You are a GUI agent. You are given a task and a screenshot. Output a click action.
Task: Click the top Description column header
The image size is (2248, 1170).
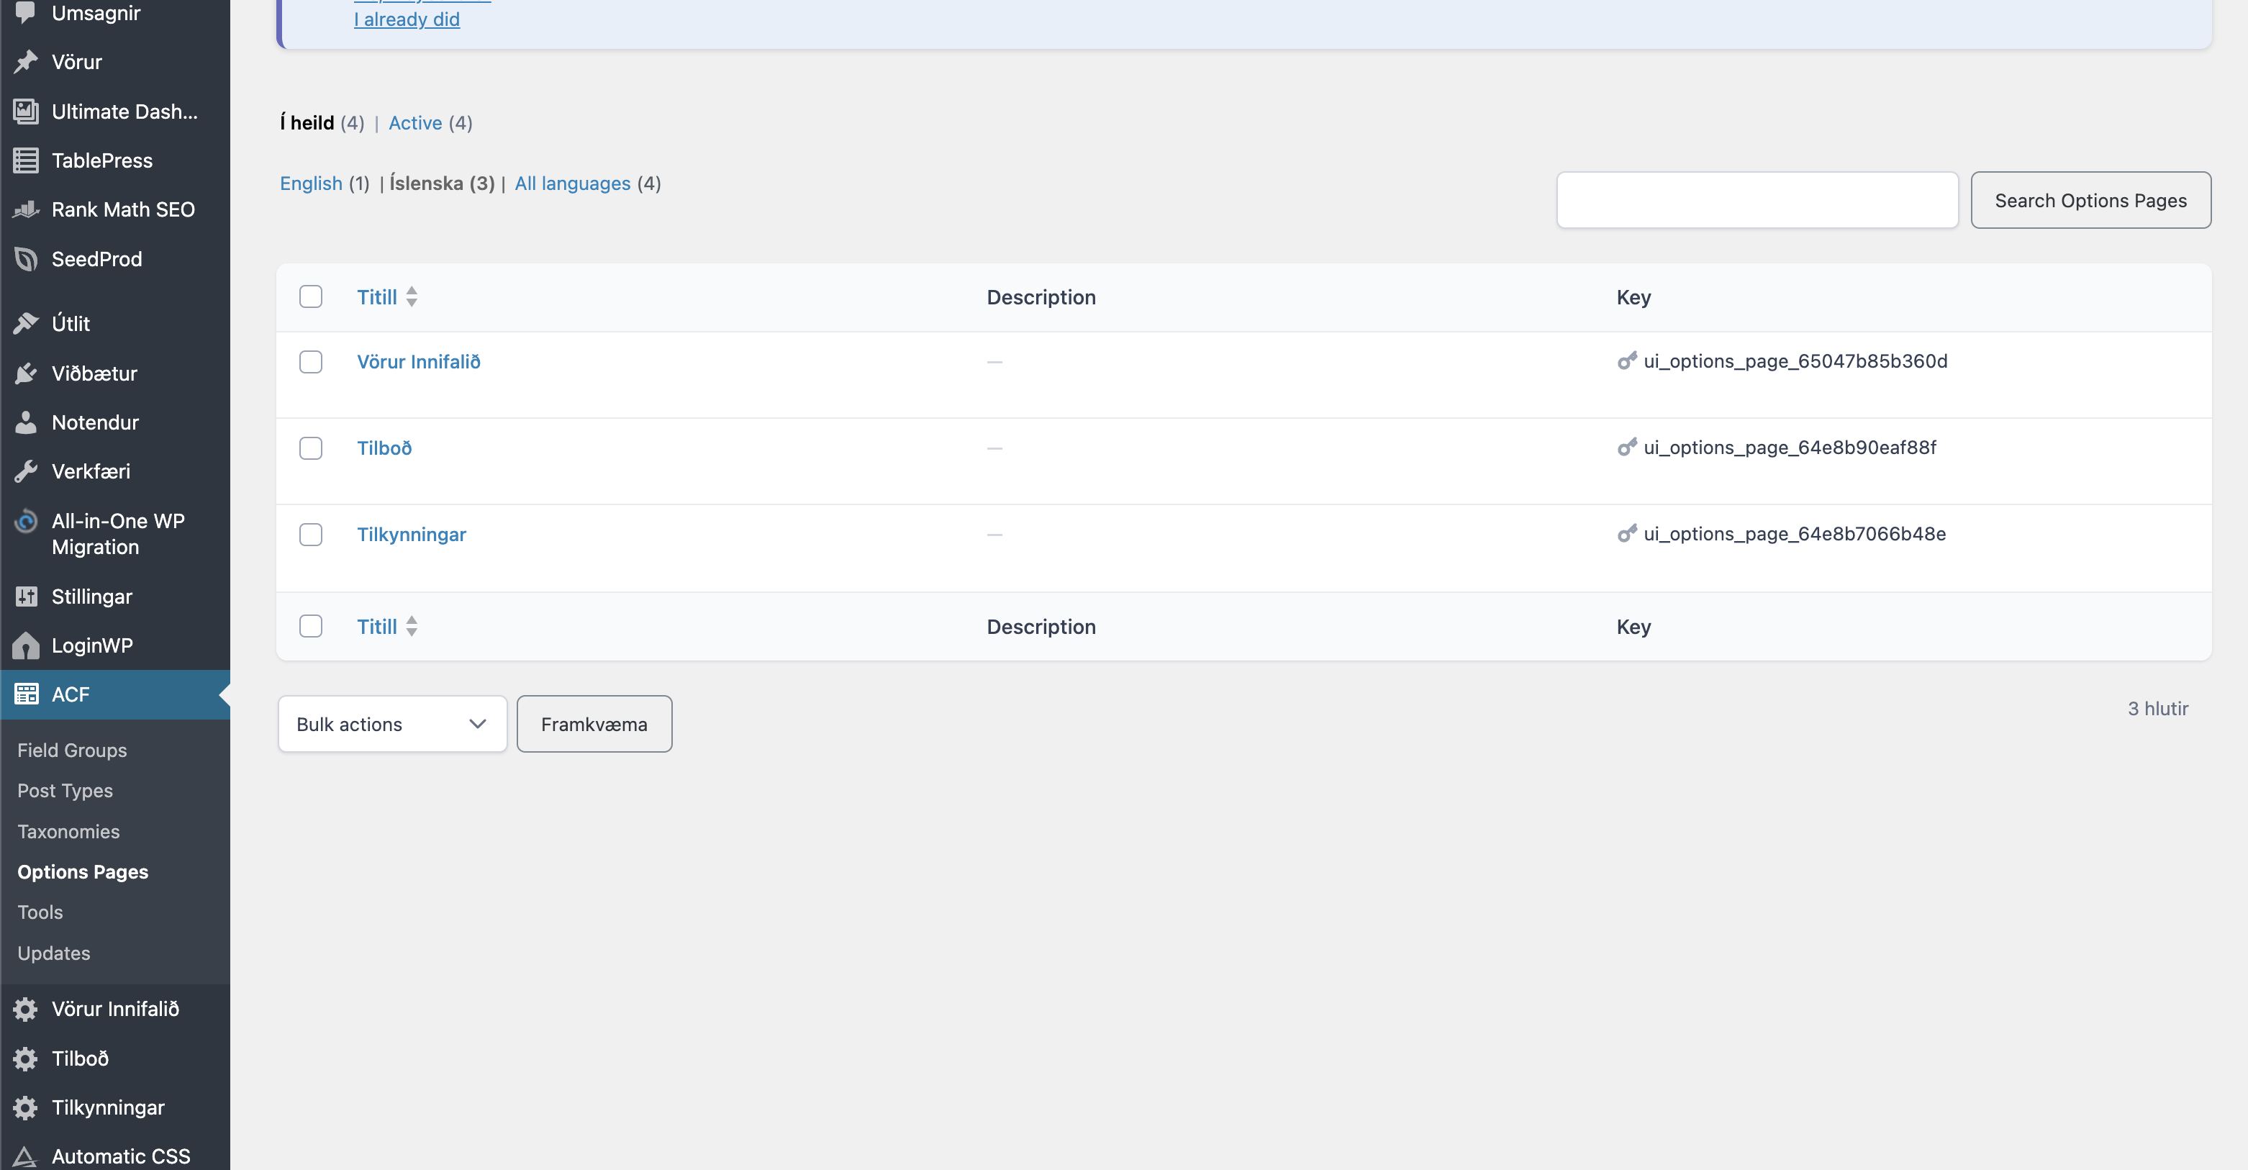point(1041,296)
